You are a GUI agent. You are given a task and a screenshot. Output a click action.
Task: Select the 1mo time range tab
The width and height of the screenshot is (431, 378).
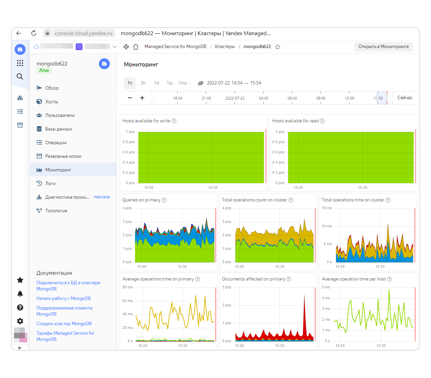(x=183, y=83)
